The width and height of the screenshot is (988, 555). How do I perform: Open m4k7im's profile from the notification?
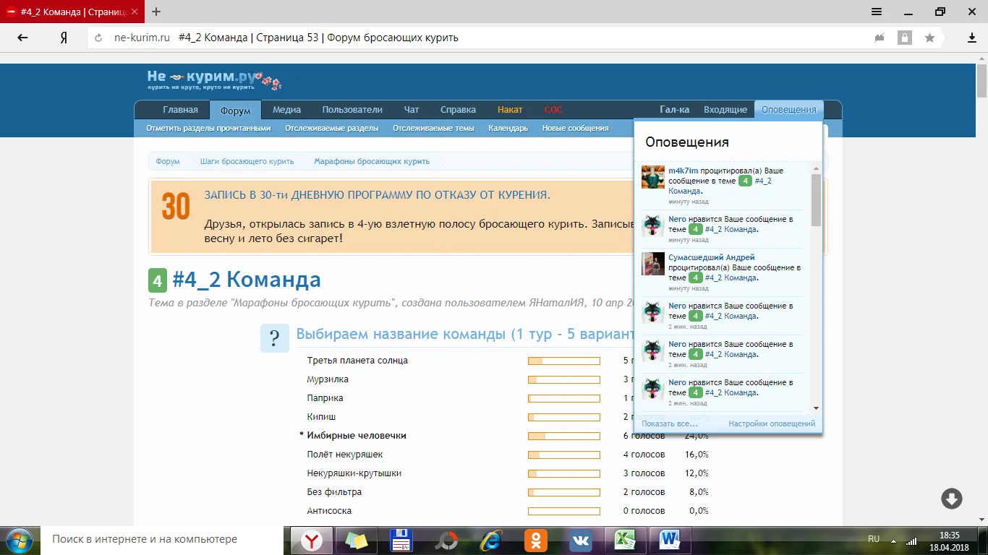click(683, 171)
